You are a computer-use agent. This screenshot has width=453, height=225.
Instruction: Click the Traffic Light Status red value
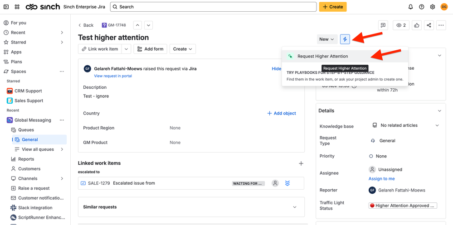(x=403, y=206)
